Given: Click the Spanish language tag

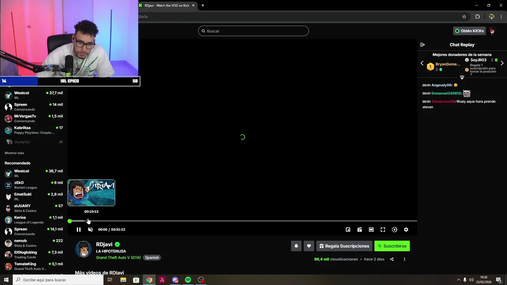Looking at the screenshot, I should [x=152, y=257].
